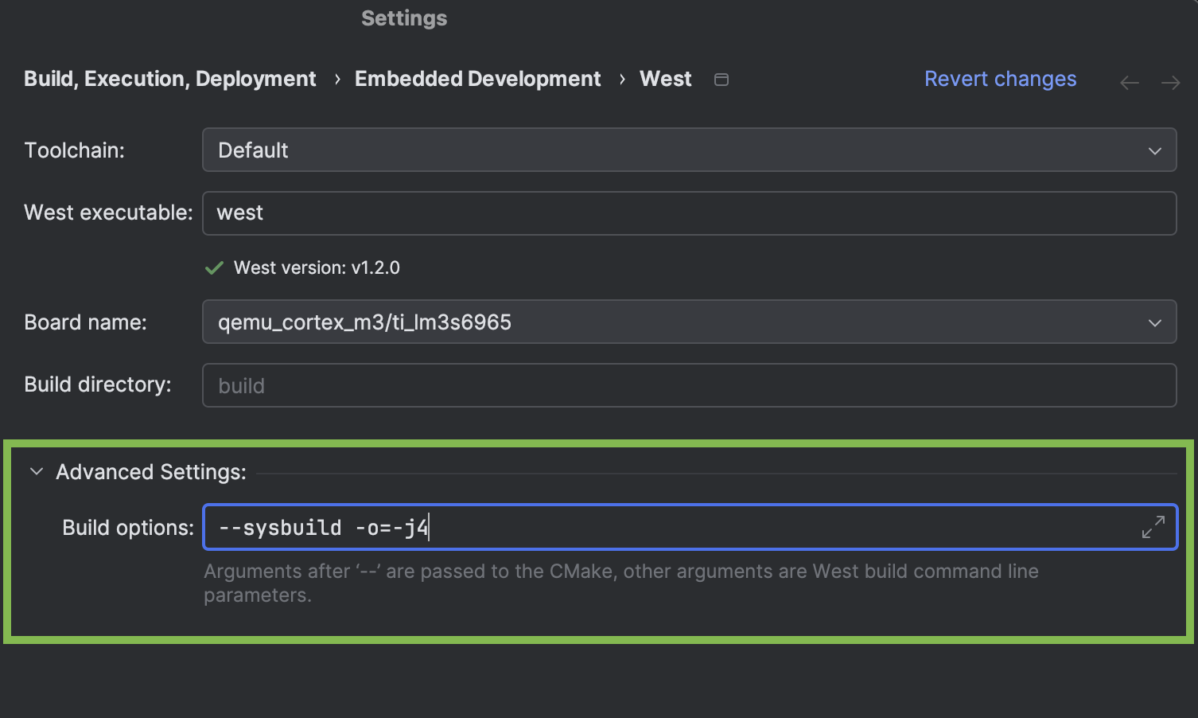
Task: Select the Build, Execution, Deployment breadcrumb
Action: 169,79
